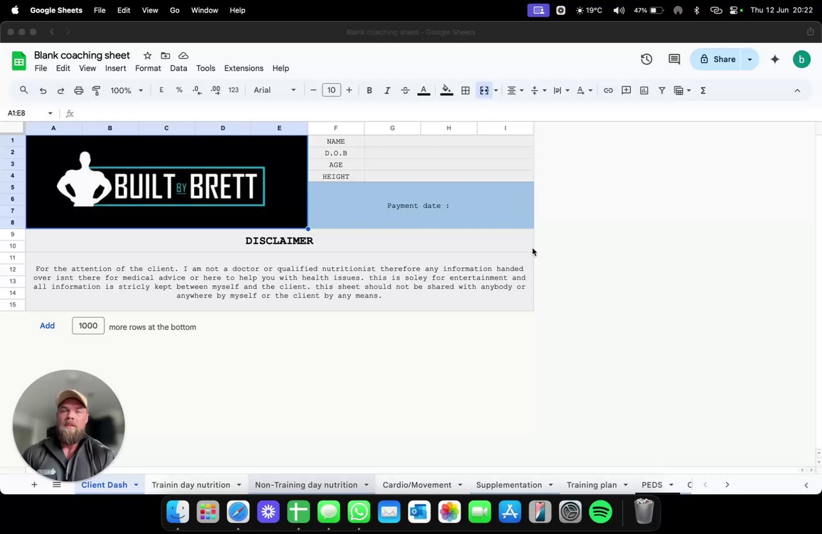The height and width of the screenshot is (534, 822).
Task: Open the text color picker
Action: tap(423, 90)
